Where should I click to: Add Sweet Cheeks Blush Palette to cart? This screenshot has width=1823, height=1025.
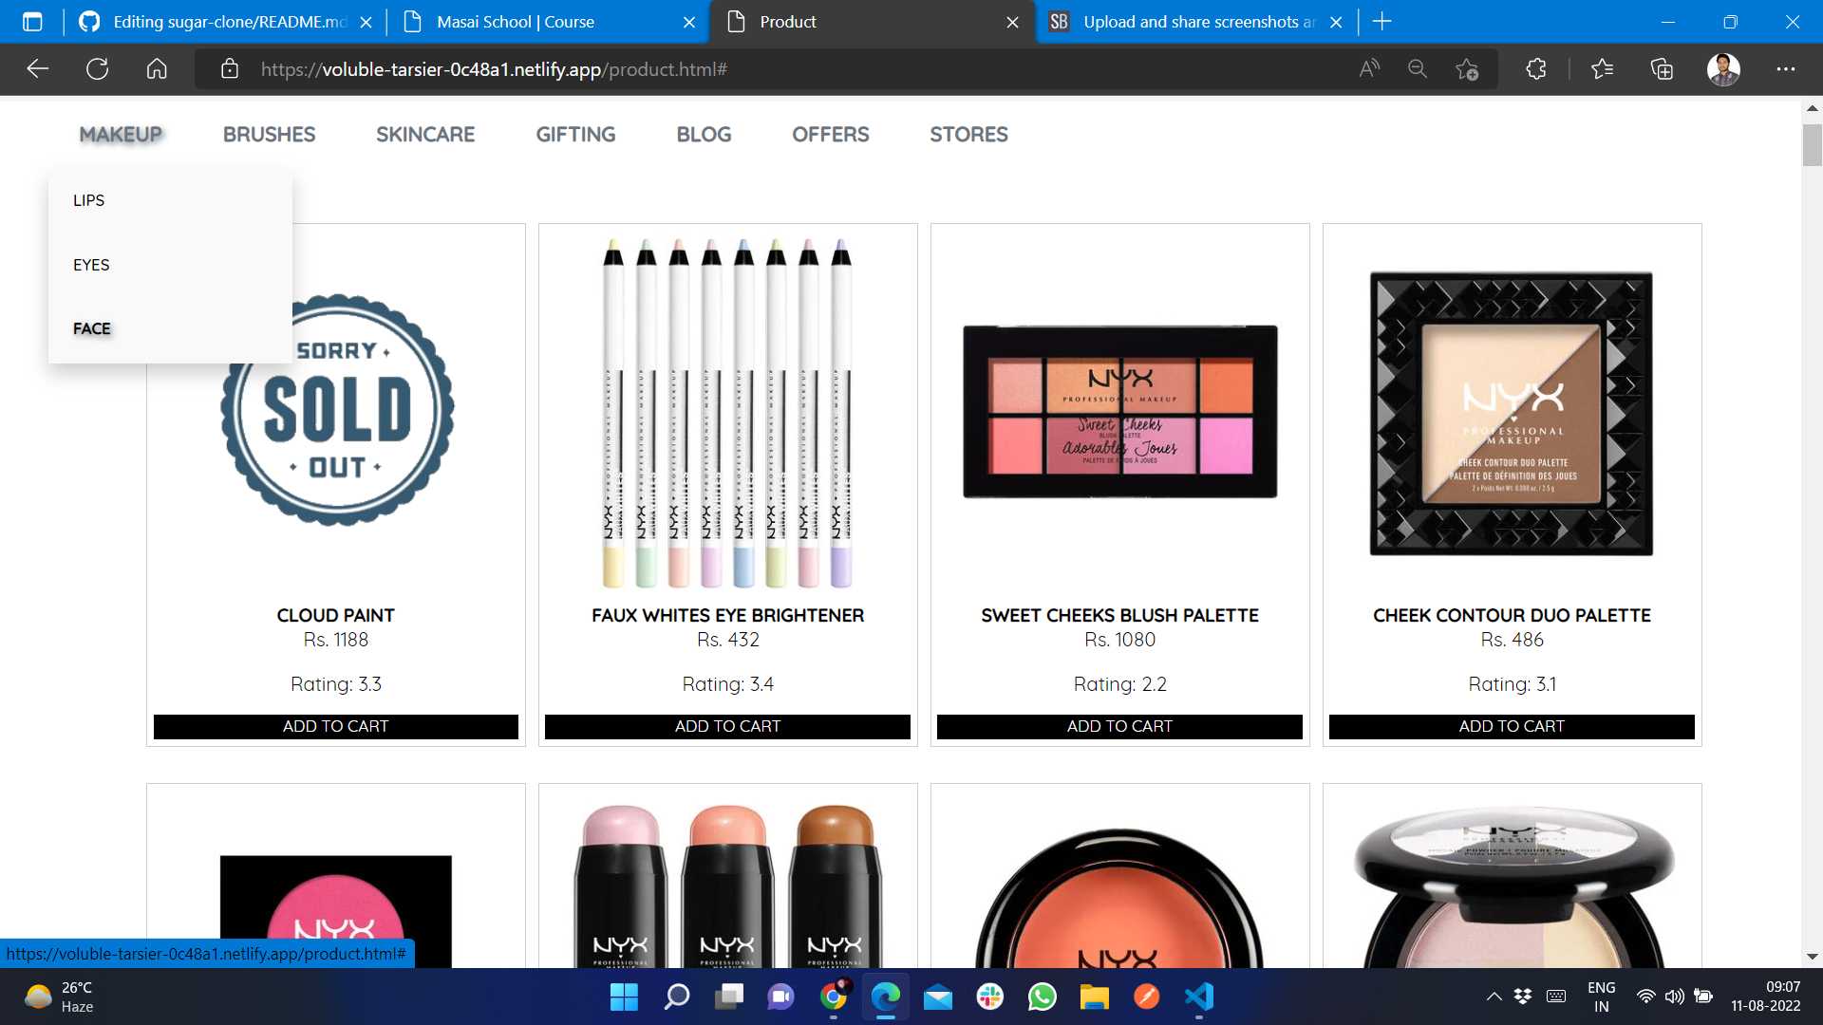pos(1119,726)
